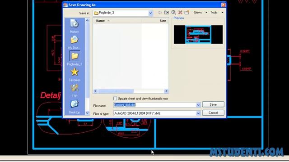Sort file list by Name column header
Viewport: 289px width, 162px height.
point(117,21)
